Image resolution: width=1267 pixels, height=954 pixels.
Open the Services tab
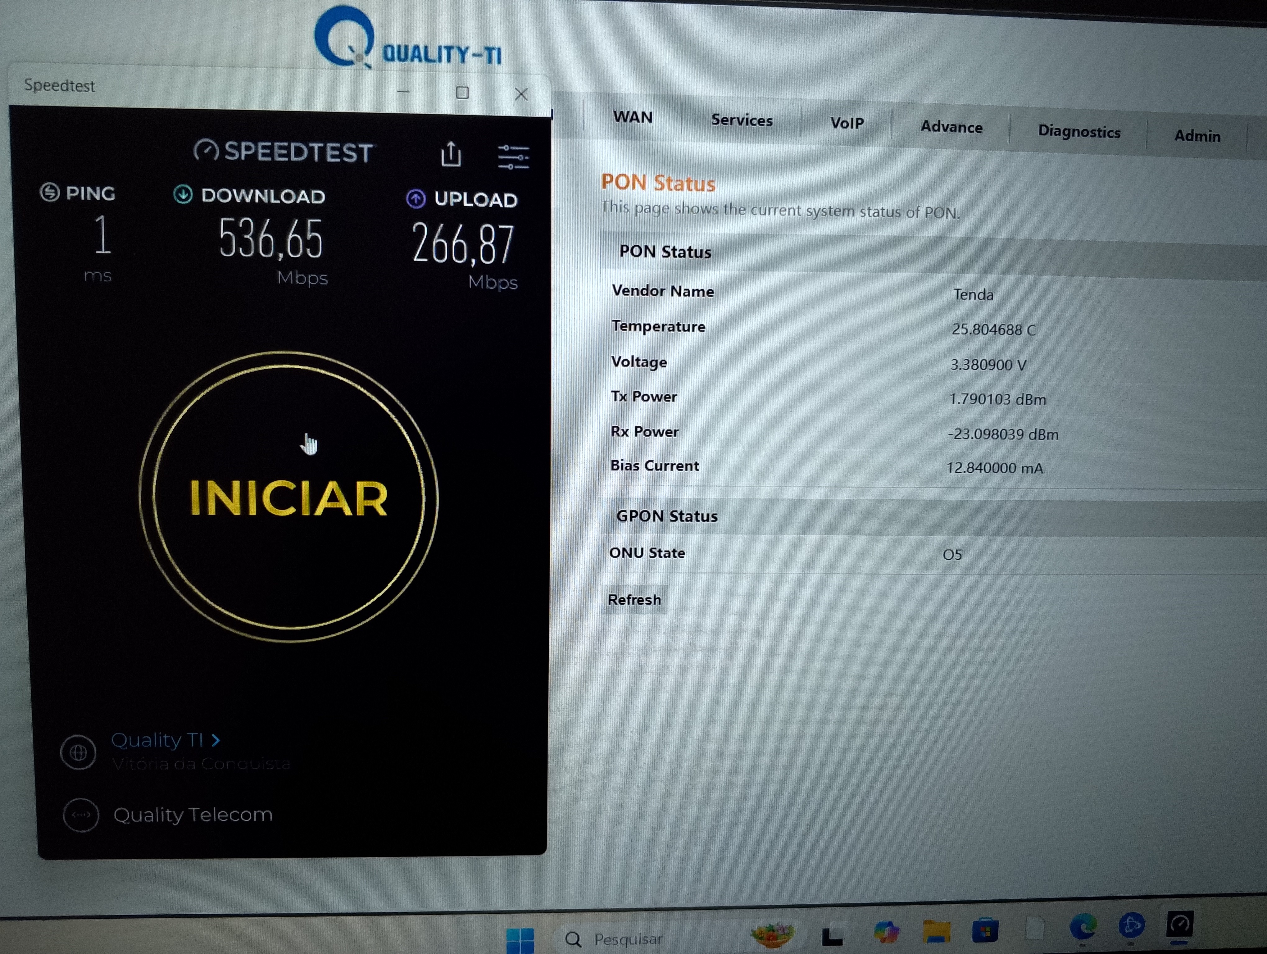coord(741,120)
